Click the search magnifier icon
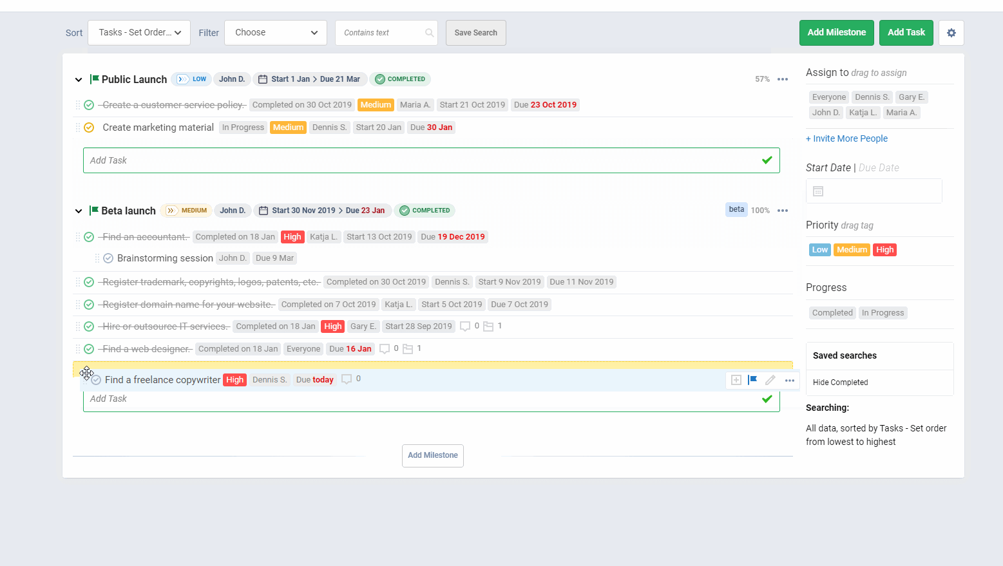1003x566 pixels. tap(430, 33)
